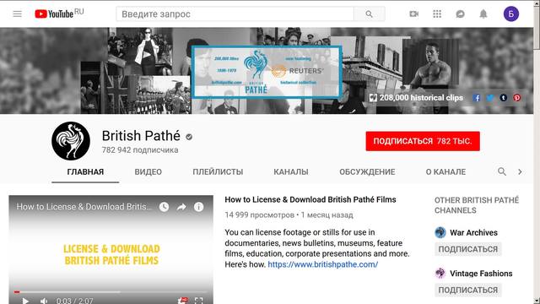
Task: Open the video info card icon
Action: point(199,207)
